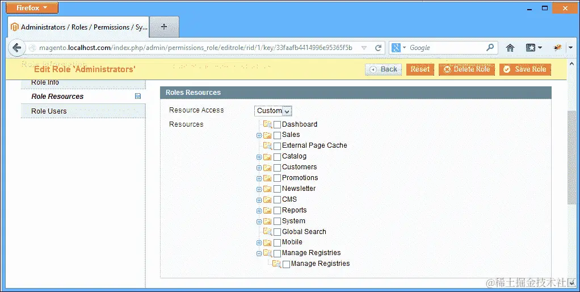Viewport: 580px width, 292px height.
Task: Select the Role Resources tab
Action: click(83, 96)
